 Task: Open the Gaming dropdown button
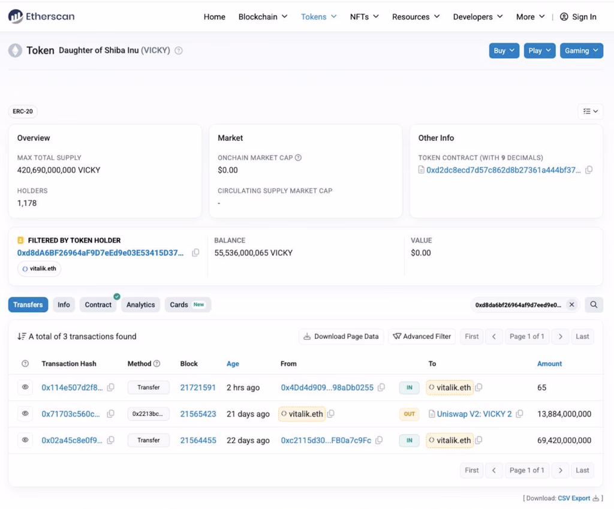pyautogui.click(x=582, y=50)
